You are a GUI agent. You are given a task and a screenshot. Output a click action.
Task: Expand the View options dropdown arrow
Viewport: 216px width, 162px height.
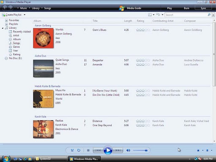162,15
